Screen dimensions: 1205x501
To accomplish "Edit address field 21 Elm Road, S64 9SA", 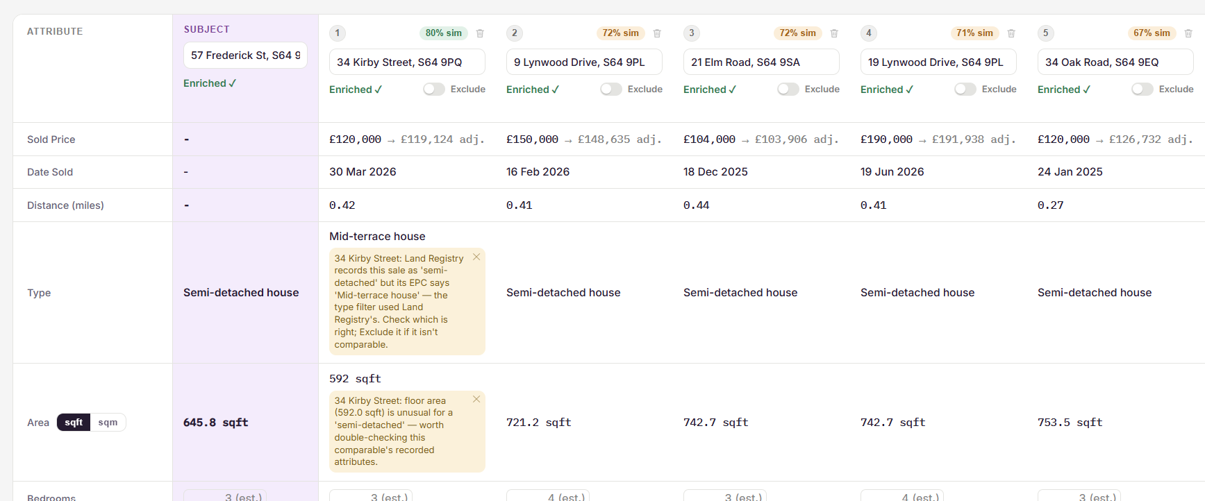I will coord(761,62).
